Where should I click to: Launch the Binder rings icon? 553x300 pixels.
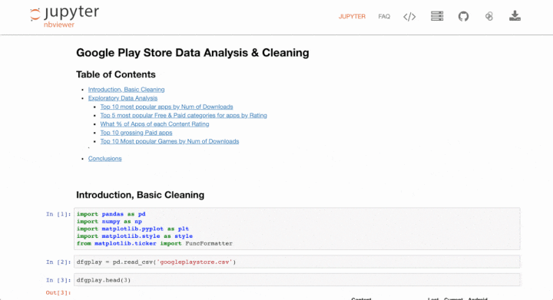pyautogui.click(x=488, y=16)
